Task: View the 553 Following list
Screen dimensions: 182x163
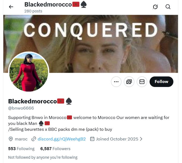Action: [x=21, y=149]
